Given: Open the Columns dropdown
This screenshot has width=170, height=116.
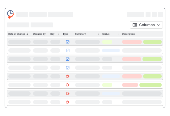Looking at the screenshot, I should tap(146, 25).
